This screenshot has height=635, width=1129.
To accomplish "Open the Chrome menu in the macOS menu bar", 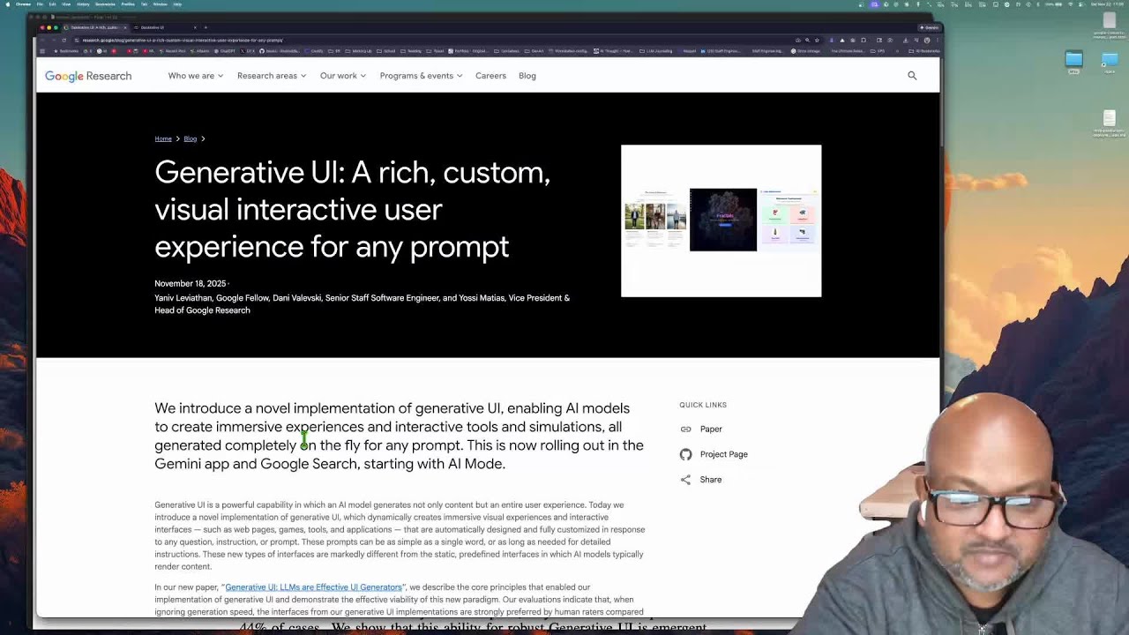I will click(23, 4).
